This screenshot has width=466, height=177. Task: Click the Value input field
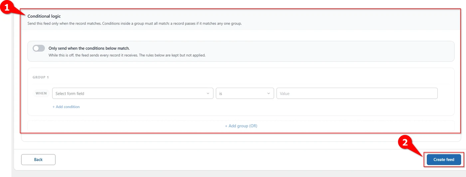[x=357, y=93]
